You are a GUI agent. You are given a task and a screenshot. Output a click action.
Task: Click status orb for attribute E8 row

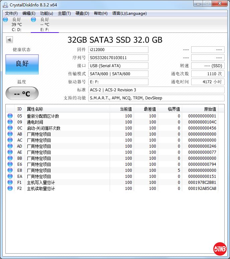click(10, 170)
